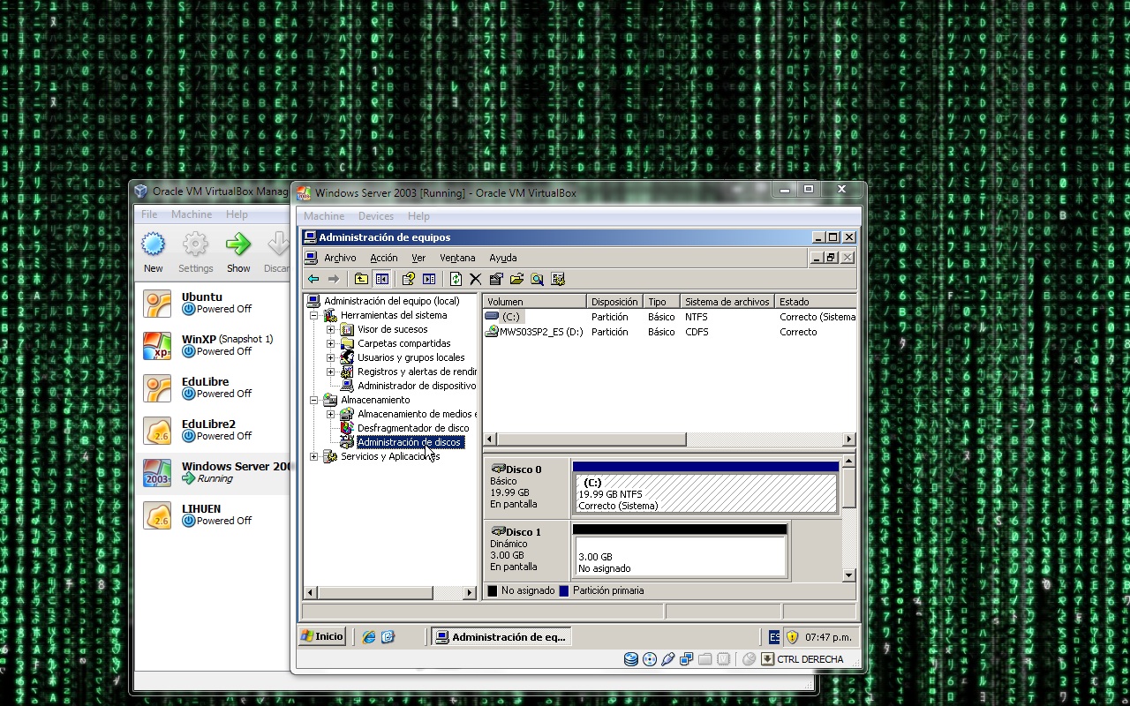This screenshot has height=706, width=1130.
Task: Click the Refresh icon in the management console toolbar
Action: tap(456, 279)
